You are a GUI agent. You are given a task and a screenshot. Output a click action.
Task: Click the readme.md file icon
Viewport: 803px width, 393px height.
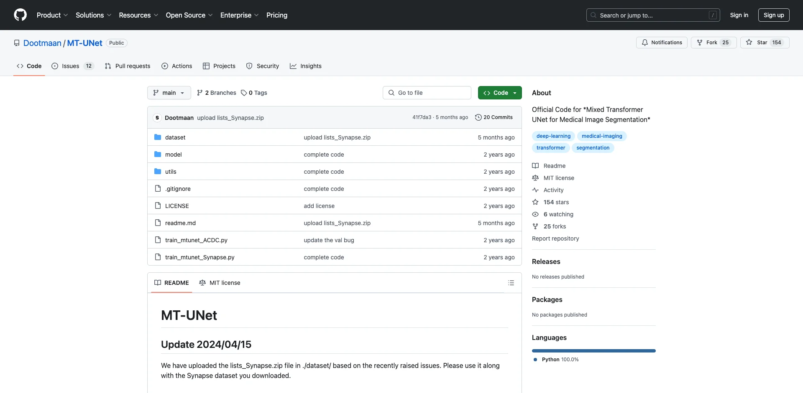pyautogui.click(x=158, y=223)
